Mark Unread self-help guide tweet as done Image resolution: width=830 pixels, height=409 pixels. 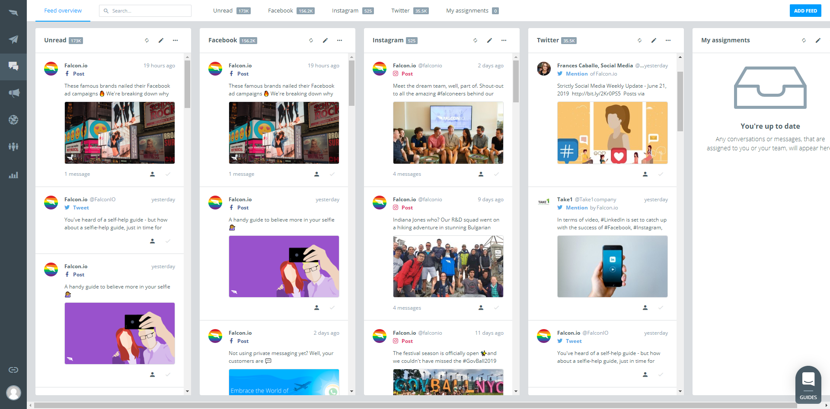click(x=168, y=241)
